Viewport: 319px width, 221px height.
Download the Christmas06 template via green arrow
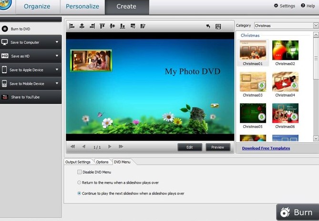click(294, 117)
